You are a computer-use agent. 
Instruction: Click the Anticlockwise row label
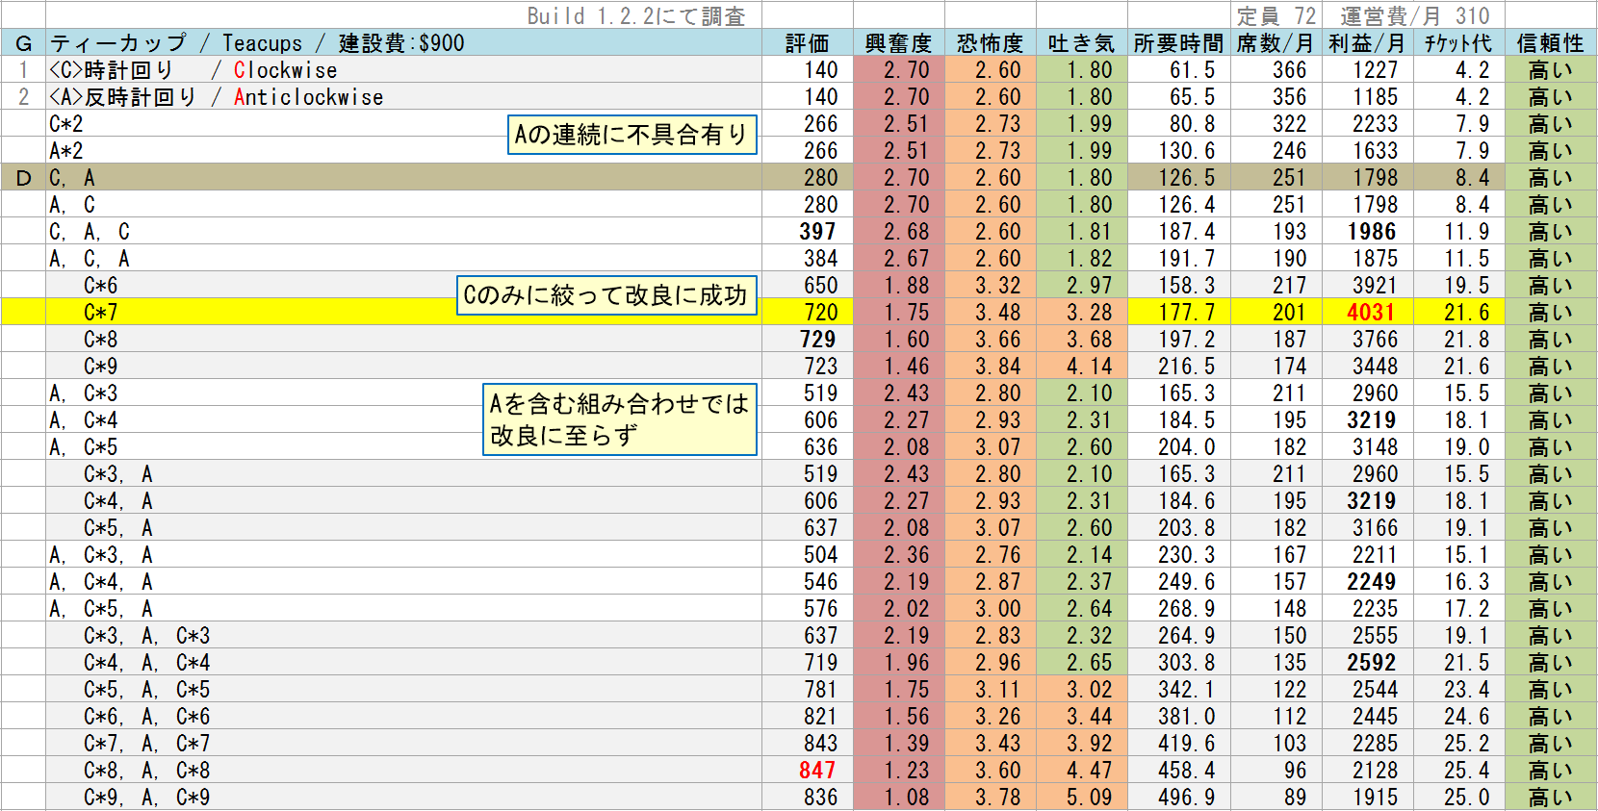[x=216, y=97]
